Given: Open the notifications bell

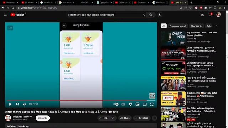Looking at the screenshot, I should click(210, 15).
